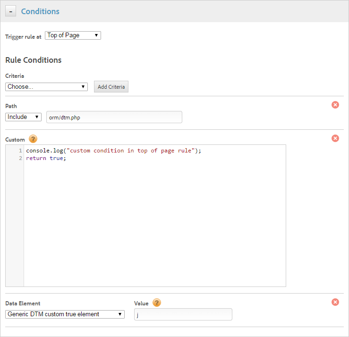The image size is (349, 337).
Task: Remove the Path condition with red X
Action: [x=335, y=105]
